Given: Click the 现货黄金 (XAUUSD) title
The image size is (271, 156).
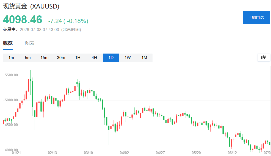Looking at the screenshot, I should point(31,6).
